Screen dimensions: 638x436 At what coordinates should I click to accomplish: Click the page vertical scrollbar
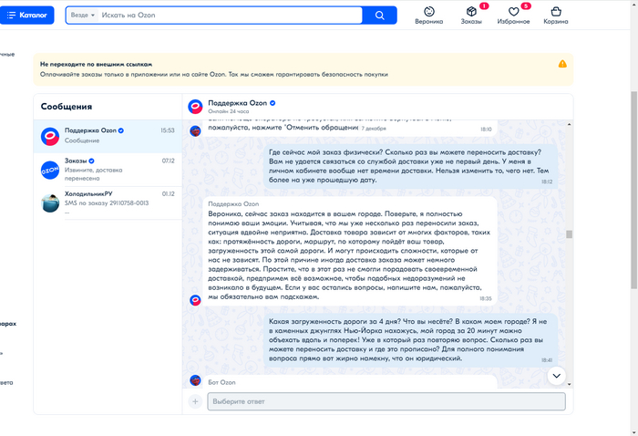pyautogui.click(x=634, y=190)
